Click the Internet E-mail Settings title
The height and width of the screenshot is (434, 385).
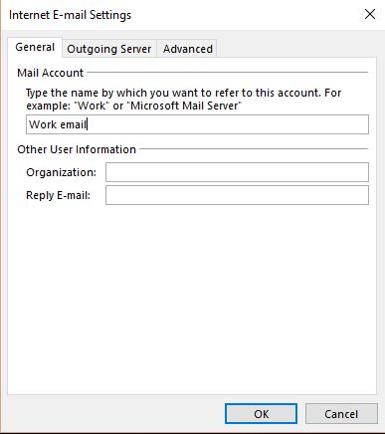[70, 15]
